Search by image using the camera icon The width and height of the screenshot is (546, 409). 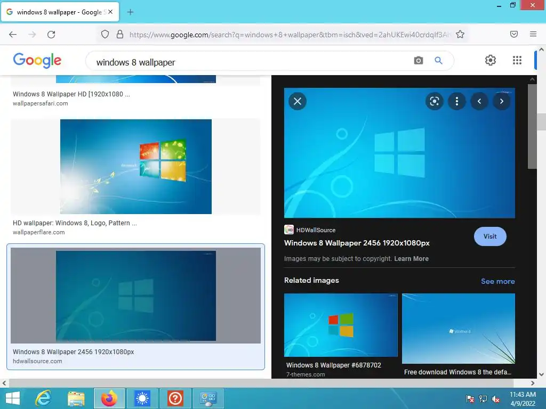[x=419, y=61]
